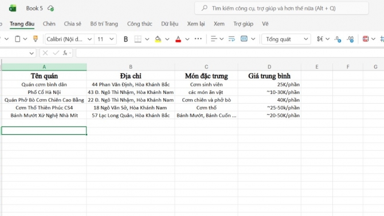Expand paste options dropdown arrow
Viewport: 384px width, 216px height.
[x=25, y=39]
